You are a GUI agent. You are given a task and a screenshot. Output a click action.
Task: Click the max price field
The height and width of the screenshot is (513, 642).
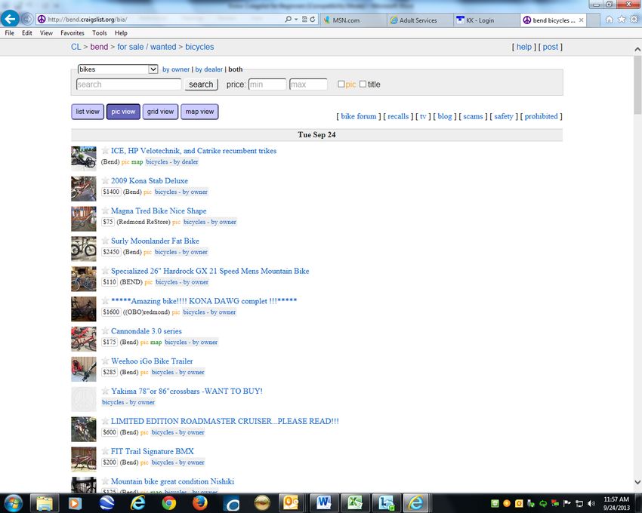point(308,84)
